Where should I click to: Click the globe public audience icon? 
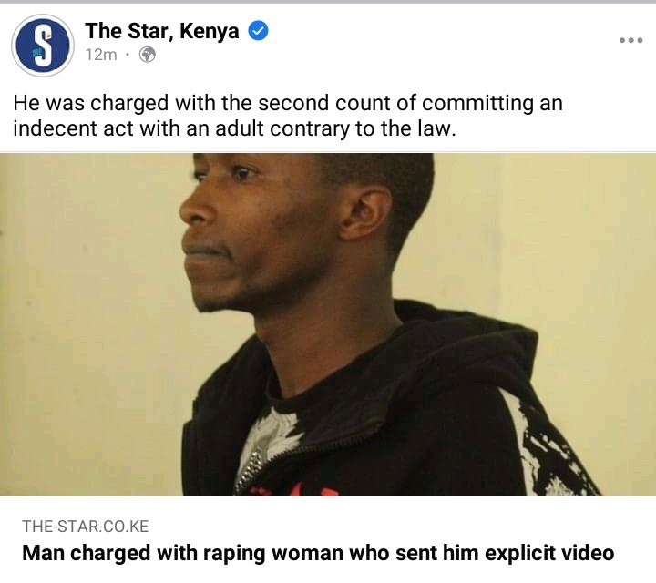click(148, 55)
